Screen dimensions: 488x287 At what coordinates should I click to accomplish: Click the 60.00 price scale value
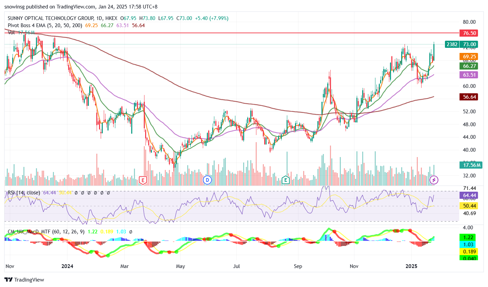point(469,86)
